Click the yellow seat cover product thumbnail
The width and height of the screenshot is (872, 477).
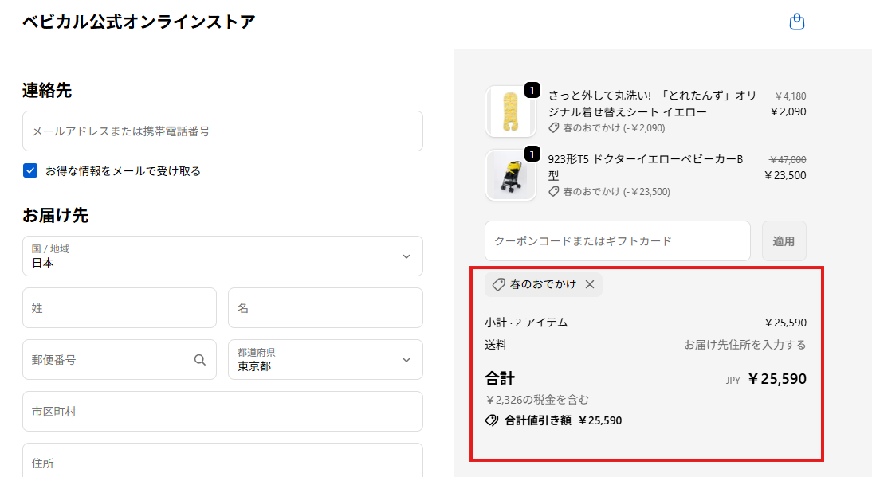tap(510, 111)
